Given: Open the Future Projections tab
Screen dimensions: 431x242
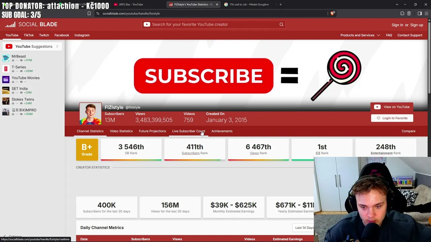Looking at the screenshot, I should [x=152, y=131].
